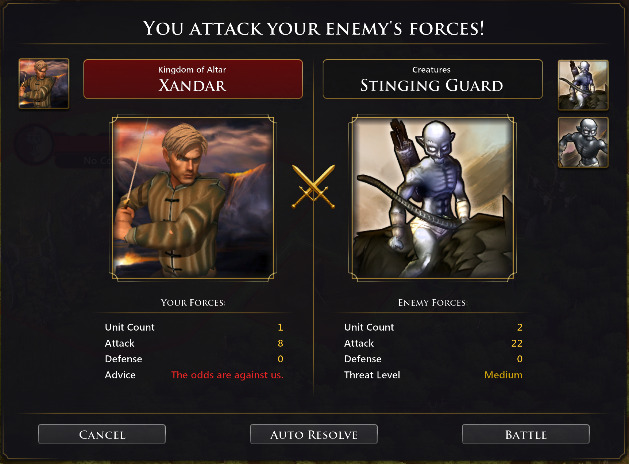
Task: Choose Auto Resolve for this fight
Action: click(x=314, y=434)
